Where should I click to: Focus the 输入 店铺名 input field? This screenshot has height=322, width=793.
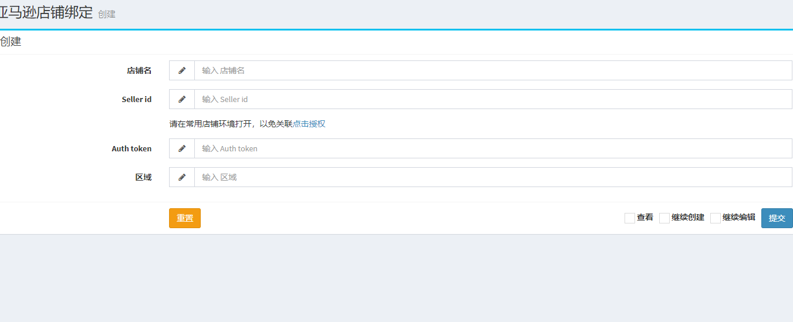tap(493, 70)
